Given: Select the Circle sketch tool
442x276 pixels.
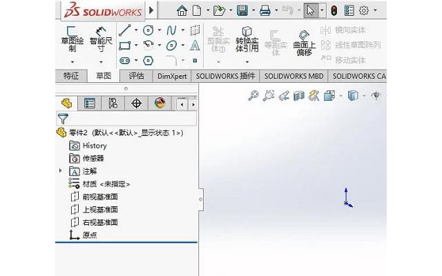Looking at the screenshot, I should (x=148, y=30).
